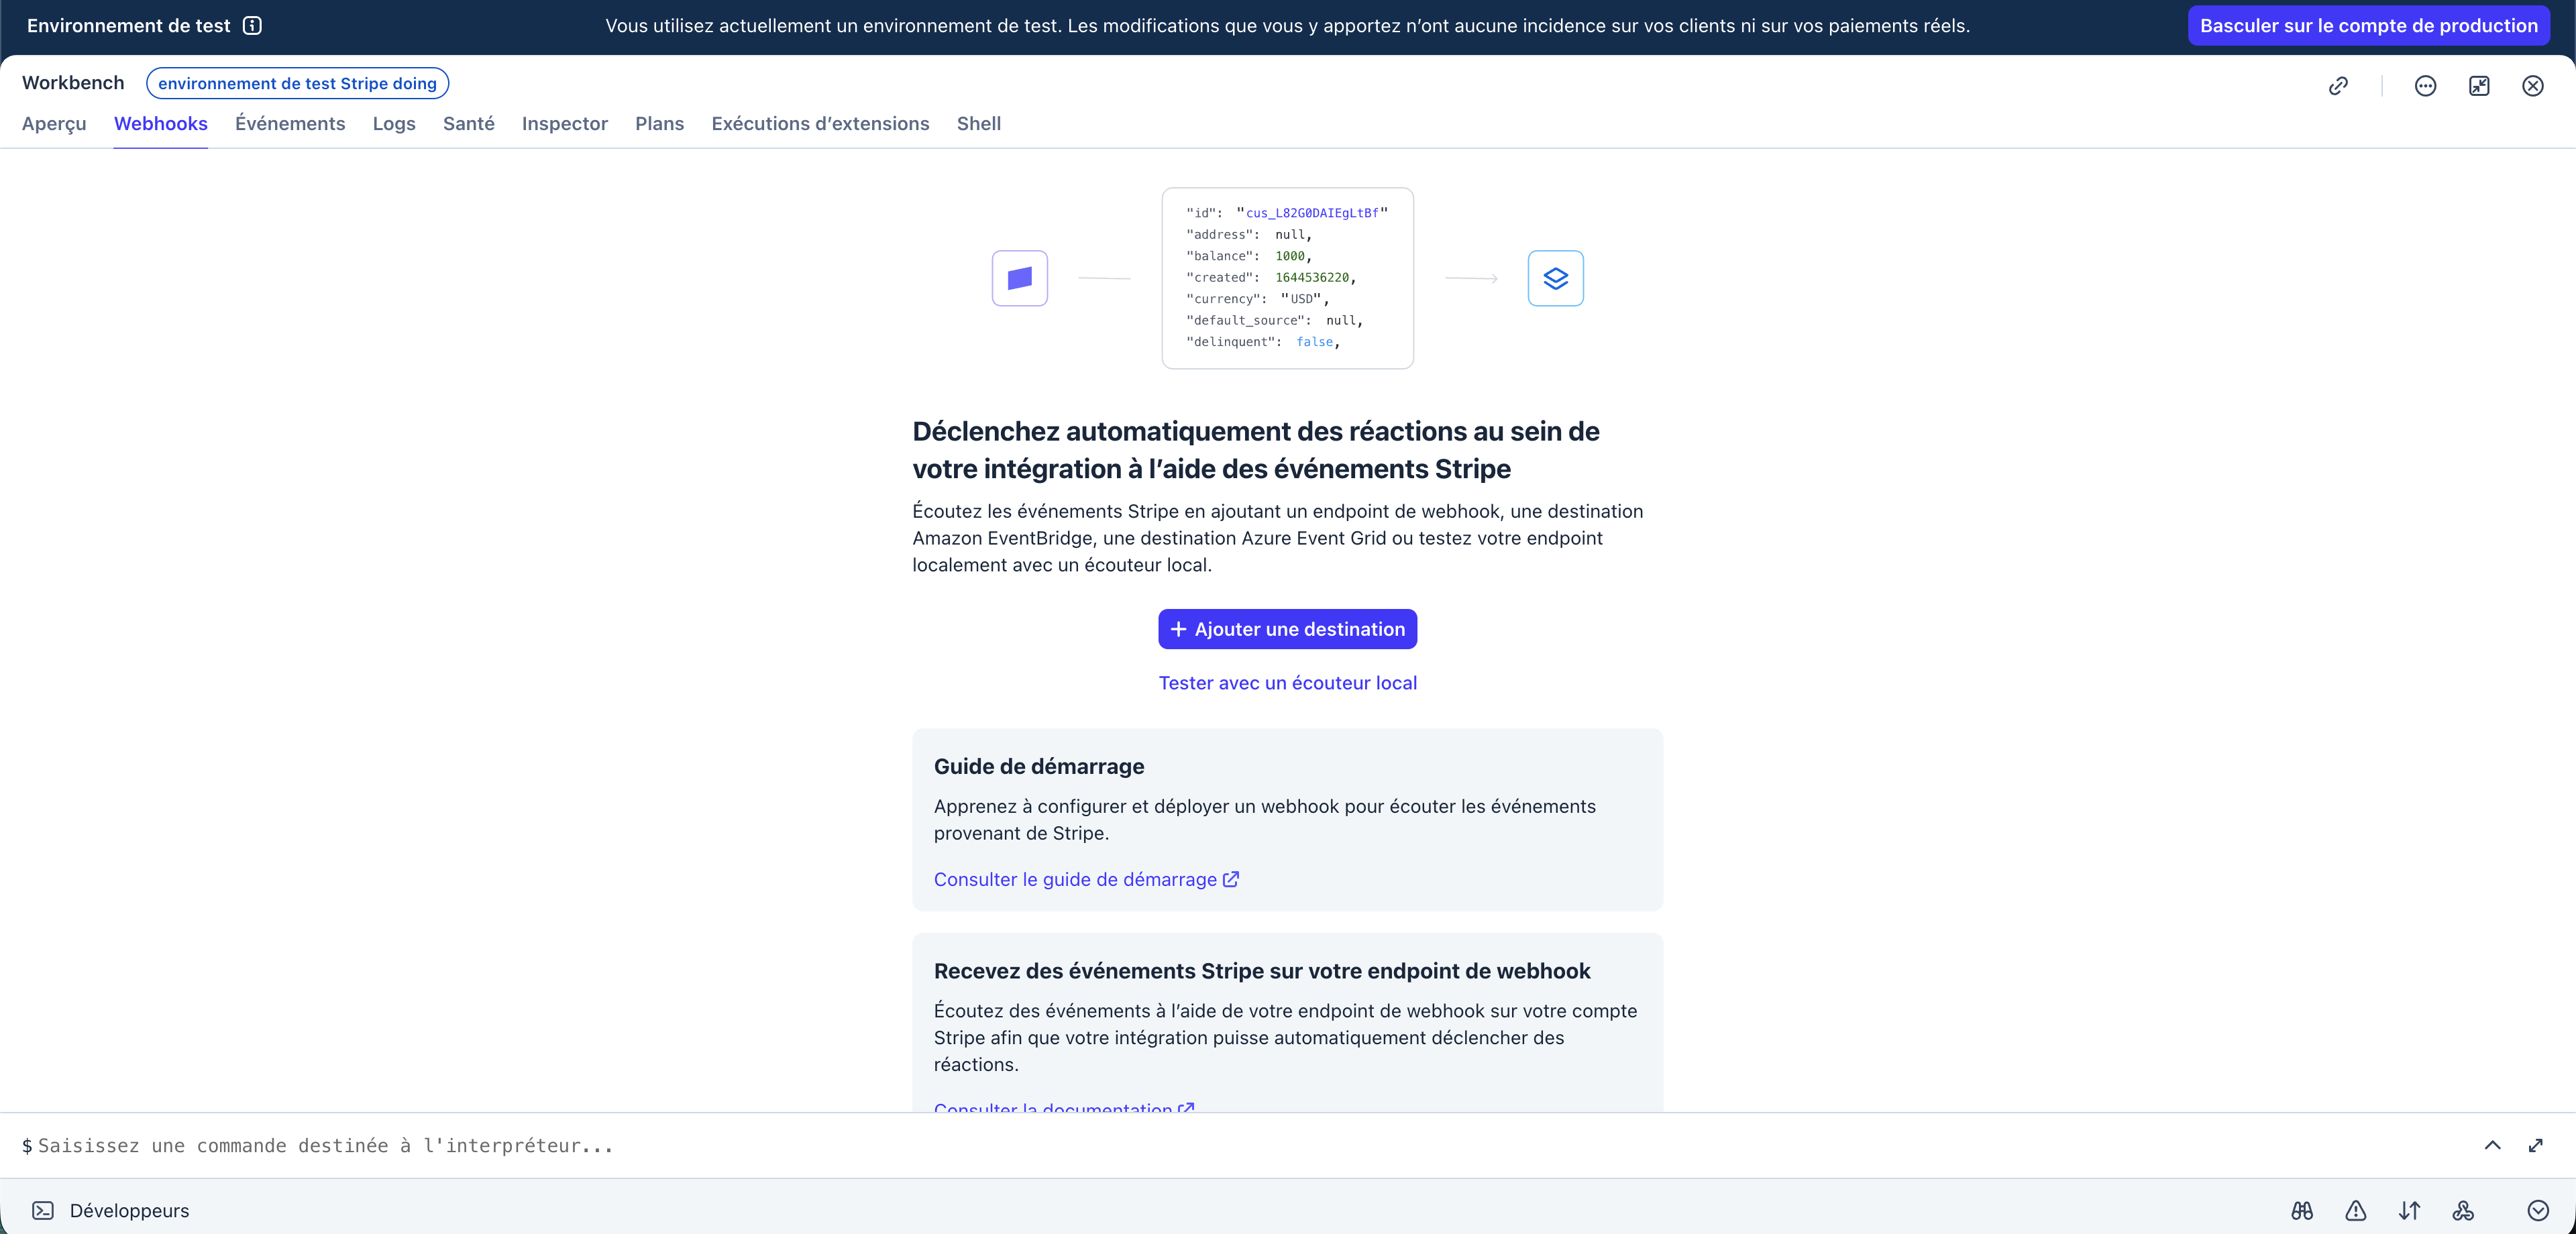Select the Webhooks tab
The image size is (2576, 1234).
point(161,124)
